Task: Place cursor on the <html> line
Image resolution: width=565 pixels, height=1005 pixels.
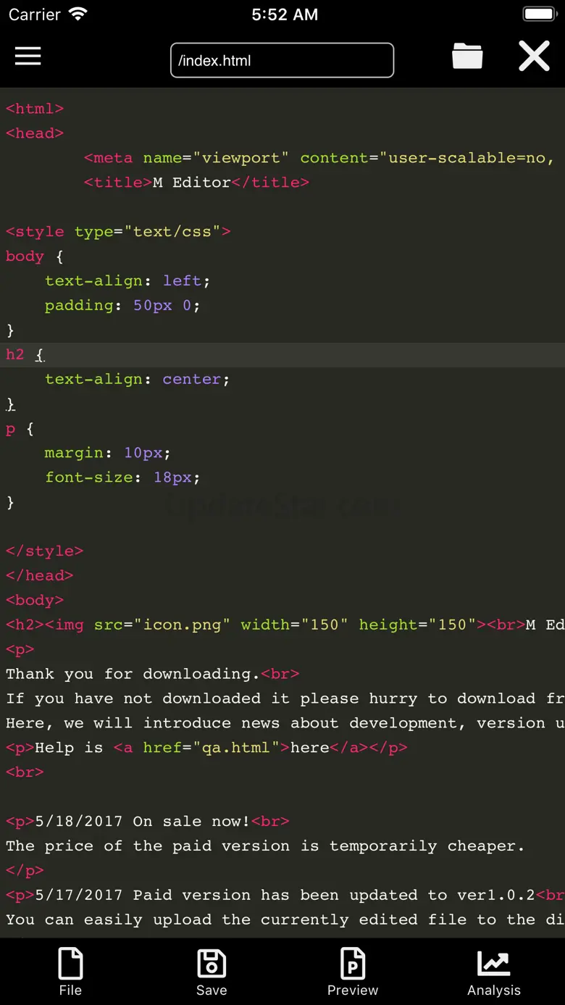Action: [35, 109]
